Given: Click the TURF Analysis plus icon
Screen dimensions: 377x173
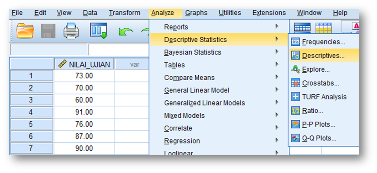Looking at the screenshot, I should pos(295,97).
